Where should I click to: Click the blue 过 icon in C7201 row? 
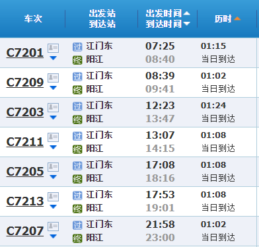(x=77, y=47)
